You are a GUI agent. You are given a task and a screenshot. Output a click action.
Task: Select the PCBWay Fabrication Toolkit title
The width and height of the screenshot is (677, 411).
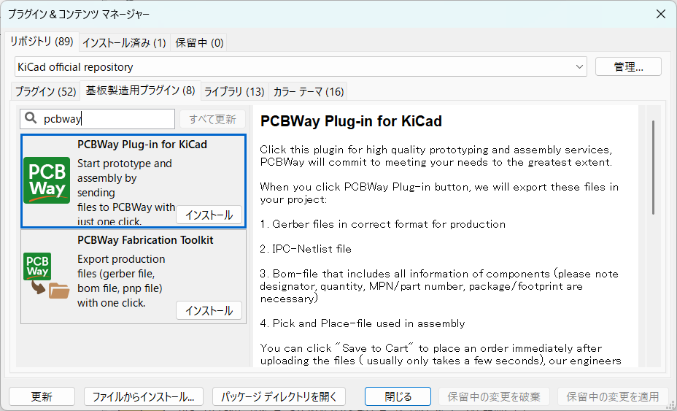pyautogui.click(x=145, y=240)
